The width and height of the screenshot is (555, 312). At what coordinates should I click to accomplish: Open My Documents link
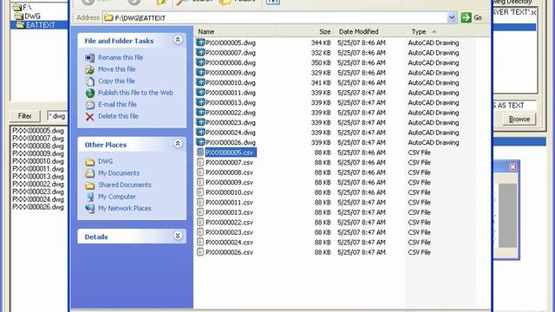click(119, 173)
